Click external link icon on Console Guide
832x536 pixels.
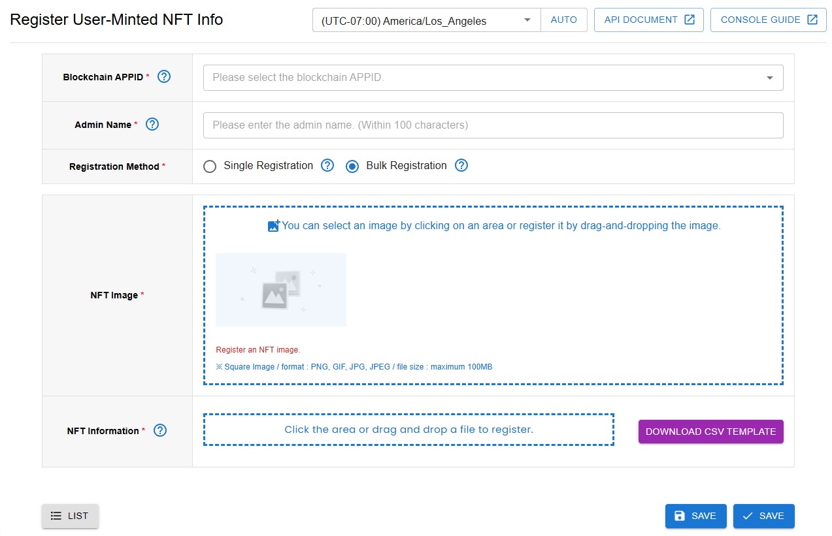tap(812, 20)
